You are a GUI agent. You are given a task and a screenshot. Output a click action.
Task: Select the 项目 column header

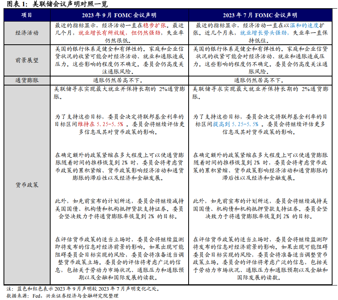pyautogui.click(x=27, y=15)
